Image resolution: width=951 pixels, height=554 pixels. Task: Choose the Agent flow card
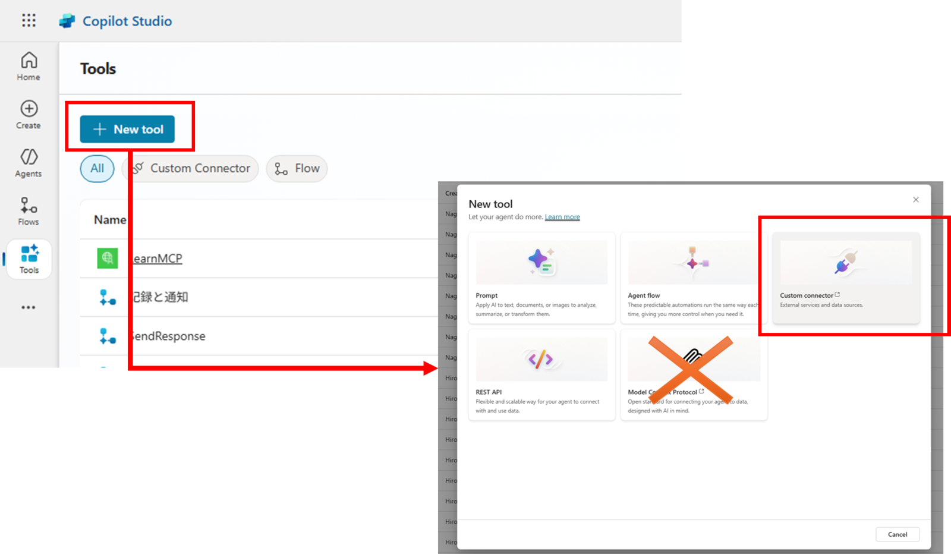[x=693, y=278]
